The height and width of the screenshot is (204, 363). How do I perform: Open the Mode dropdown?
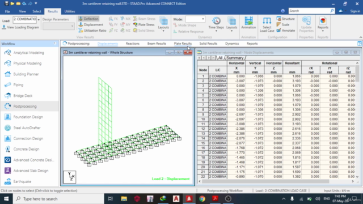203,19
